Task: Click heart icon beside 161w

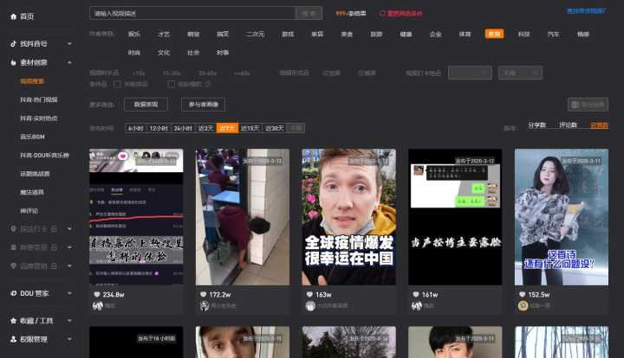Action: point(415,295)
